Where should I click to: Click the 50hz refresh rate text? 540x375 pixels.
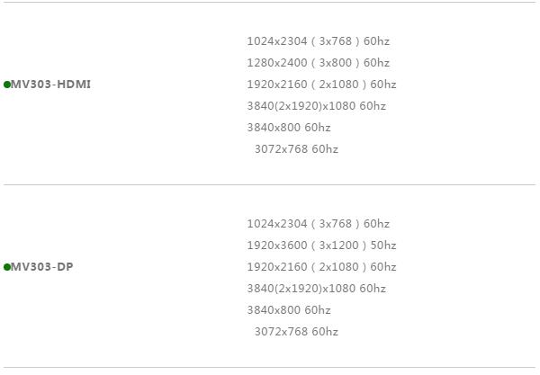tap(383, 246)
